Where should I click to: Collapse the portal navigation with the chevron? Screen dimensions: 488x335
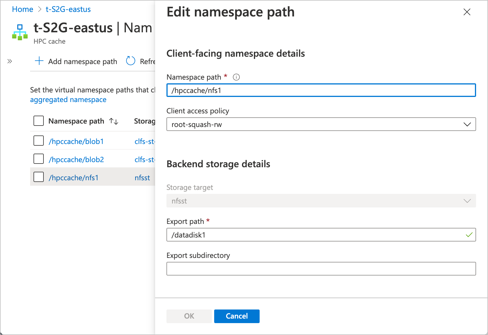coord(9,61)
